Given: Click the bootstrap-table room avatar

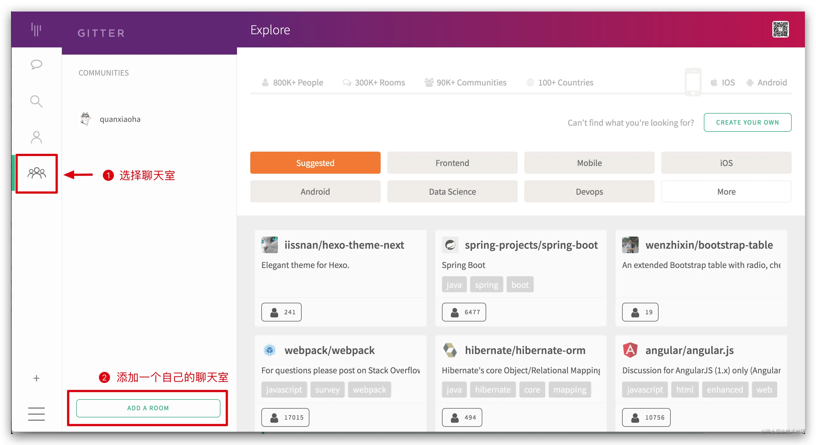Looking at the screenshot, I should click(630, 245).
